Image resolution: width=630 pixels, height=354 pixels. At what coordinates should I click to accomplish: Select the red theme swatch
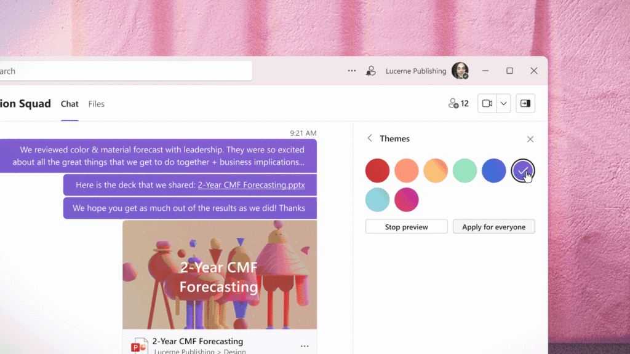[377, 170]
